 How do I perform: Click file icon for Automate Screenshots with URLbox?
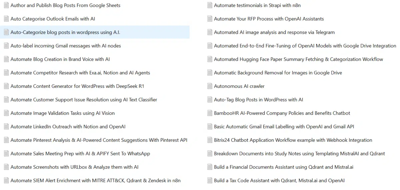[x=6, y=167]
